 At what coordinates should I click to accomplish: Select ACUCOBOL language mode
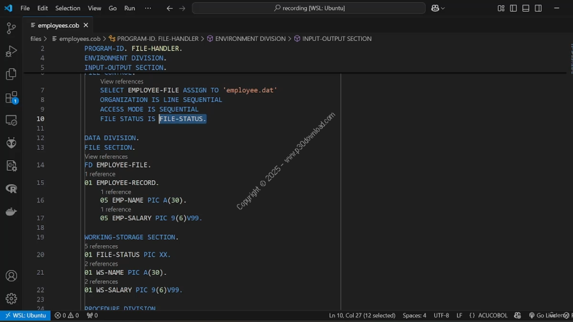tap(492, 315)
